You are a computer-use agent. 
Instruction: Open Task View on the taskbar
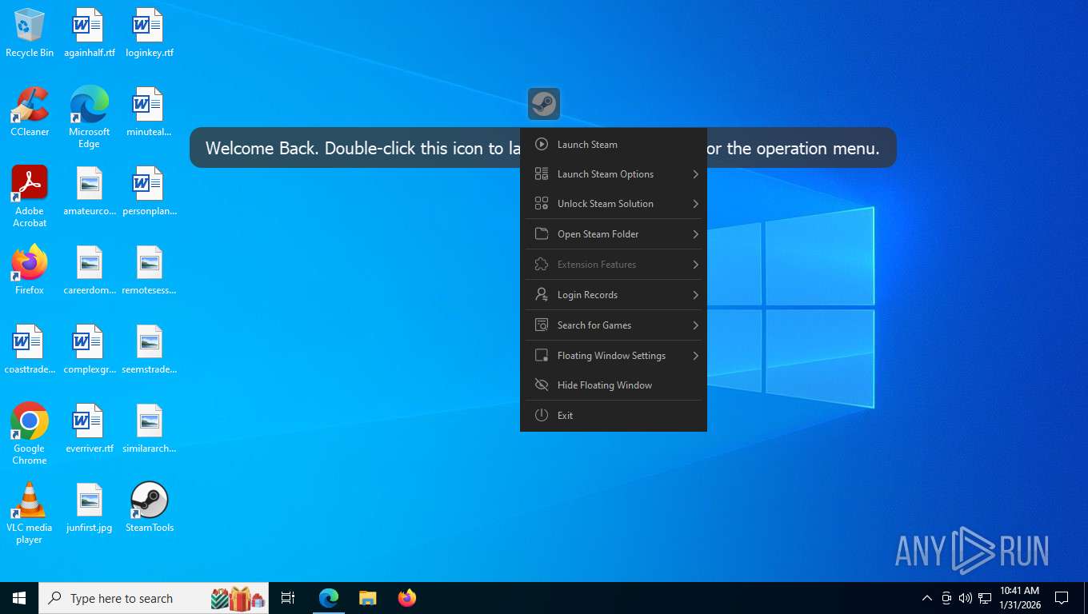click(288, 598)
